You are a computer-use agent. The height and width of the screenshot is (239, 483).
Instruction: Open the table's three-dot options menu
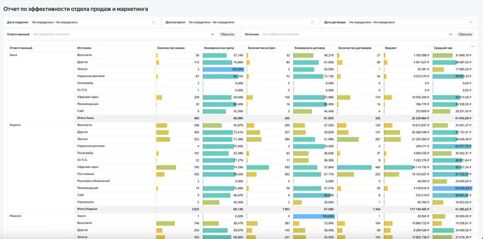[473, 46]
